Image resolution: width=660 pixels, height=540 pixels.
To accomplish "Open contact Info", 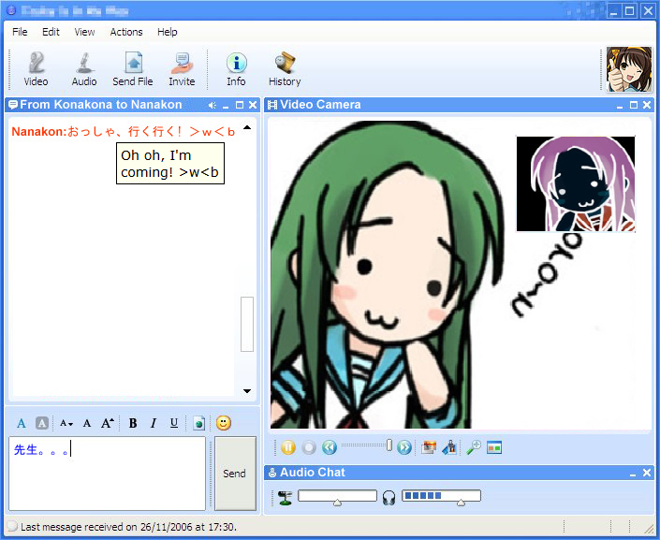I will 236,69.
